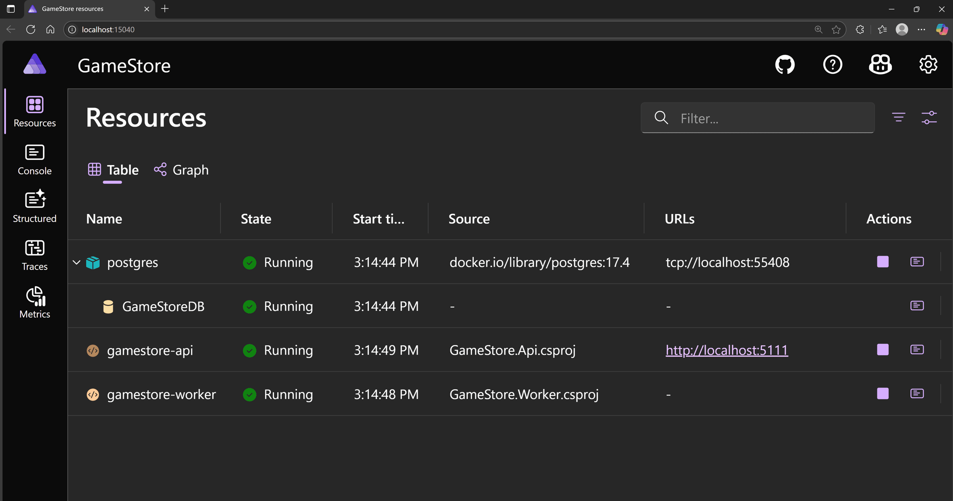Select the GameStoreDB resource name
Screen dimensions: 953x501
click(163, 306)
